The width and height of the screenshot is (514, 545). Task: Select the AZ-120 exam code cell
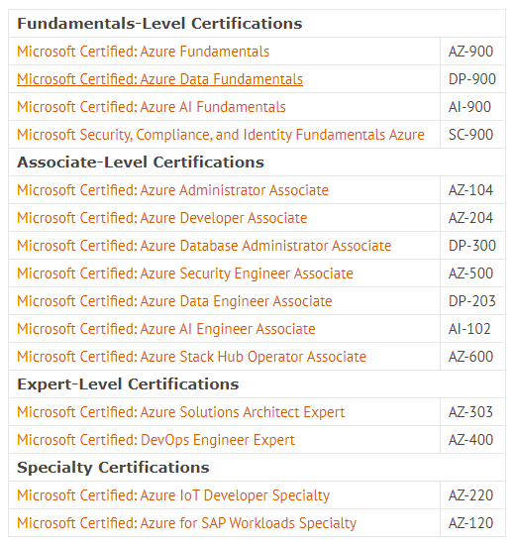pyautogui.click(x=472, y=523)
